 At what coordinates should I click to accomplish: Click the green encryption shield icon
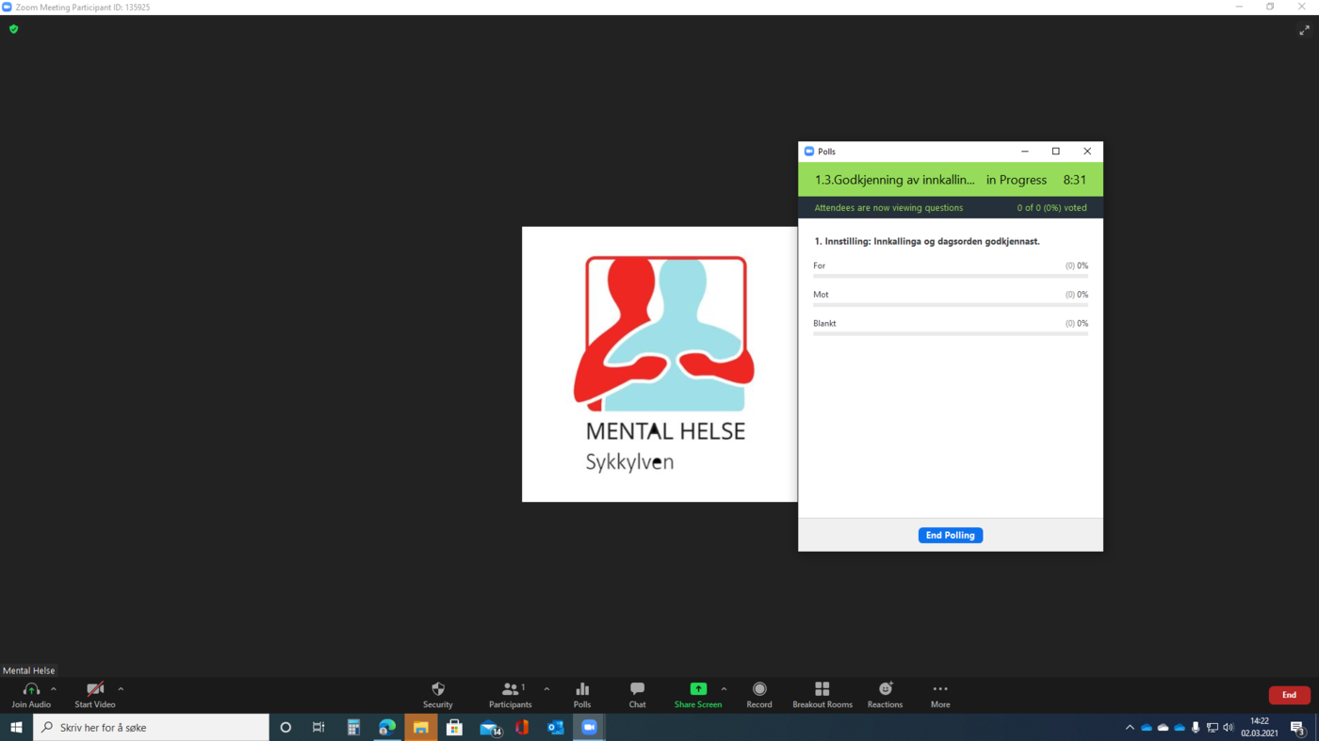tap(13, 29)
